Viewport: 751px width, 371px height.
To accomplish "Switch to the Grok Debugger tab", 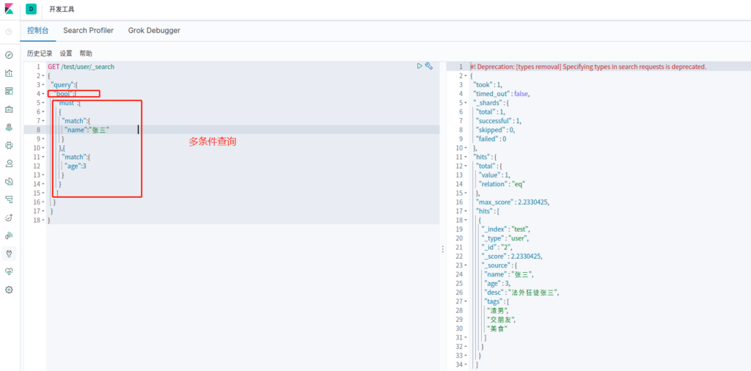I will (154, 31).
